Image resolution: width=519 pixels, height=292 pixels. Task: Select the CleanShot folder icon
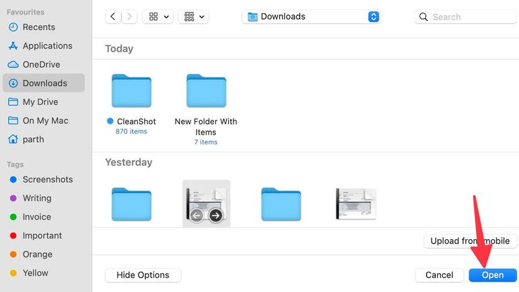point(131,91)
